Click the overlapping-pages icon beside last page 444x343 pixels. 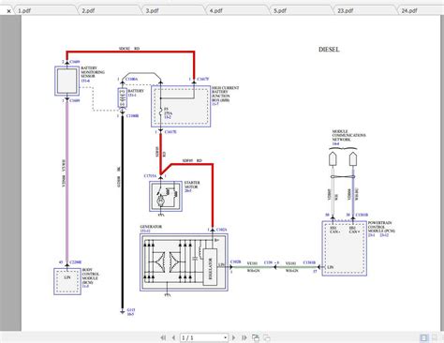point(256,337)
